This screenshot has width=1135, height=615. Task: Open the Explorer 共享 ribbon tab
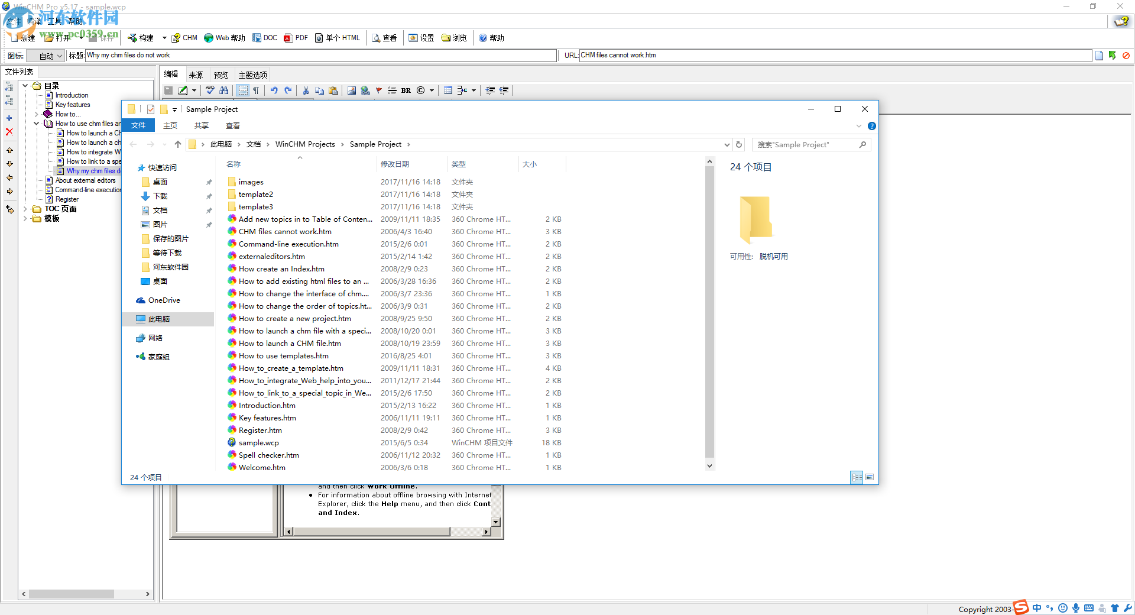(x=202, y=126)
